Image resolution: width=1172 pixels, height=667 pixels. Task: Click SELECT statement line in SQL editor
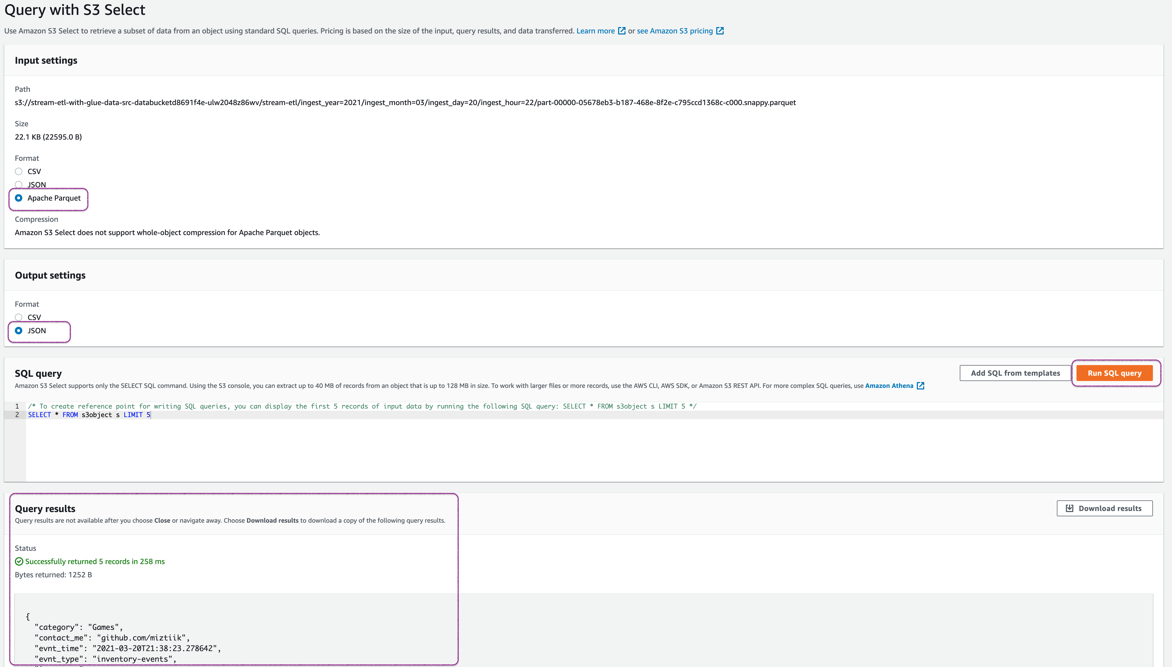(x=89, y=415)
